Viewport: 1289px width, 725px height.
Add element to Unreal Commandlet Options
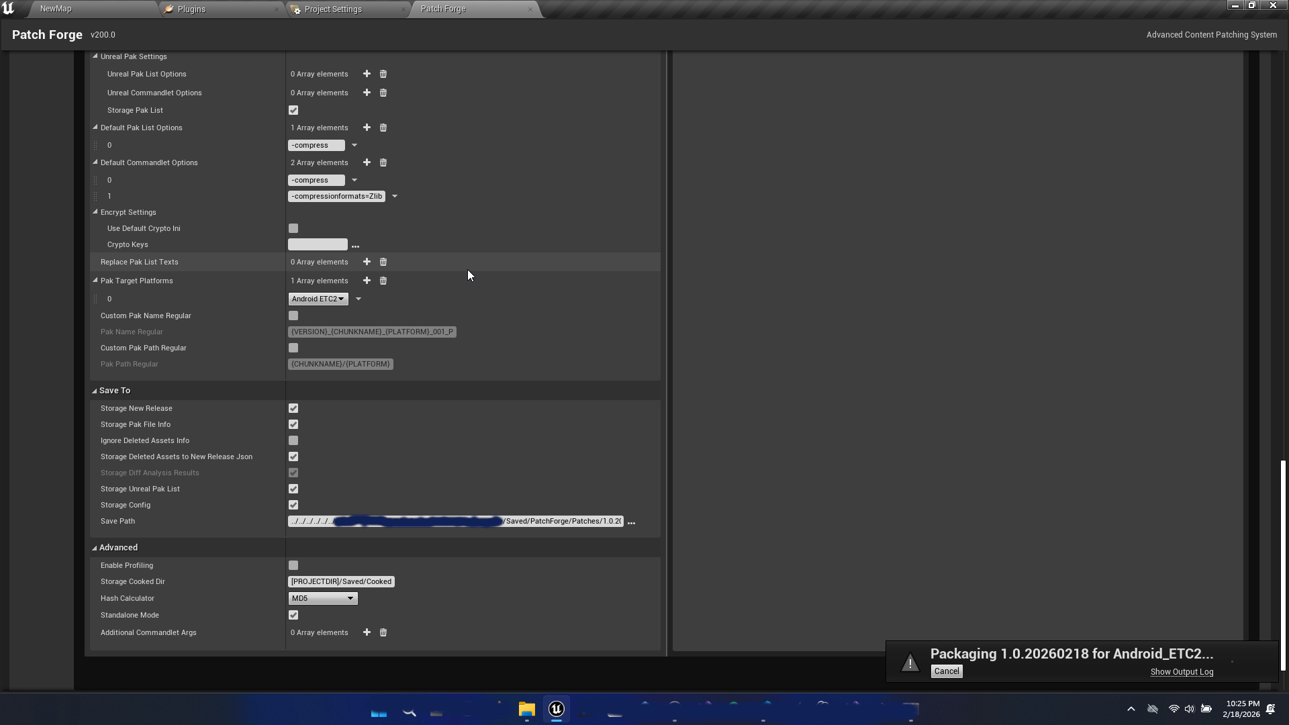pyautogui.click(x=367, y=93)
